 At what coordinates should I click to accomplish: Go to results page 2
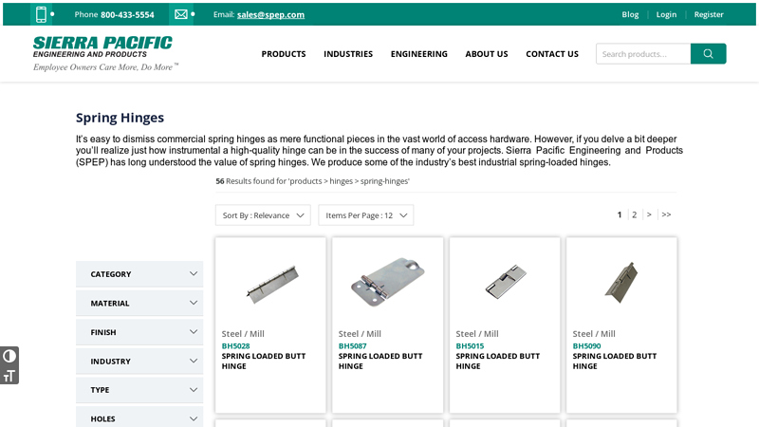coord(634,214)
